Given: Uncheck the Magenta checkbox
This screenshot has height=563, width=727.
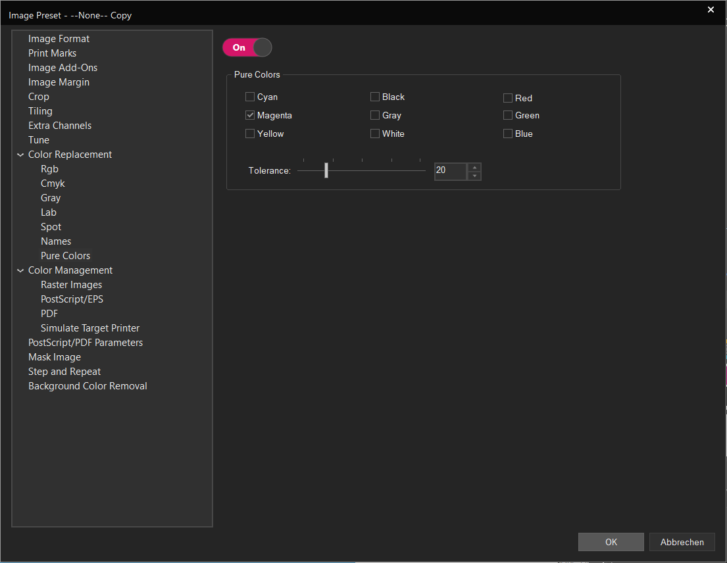Looking at the screenshot, I should point(250,115).
